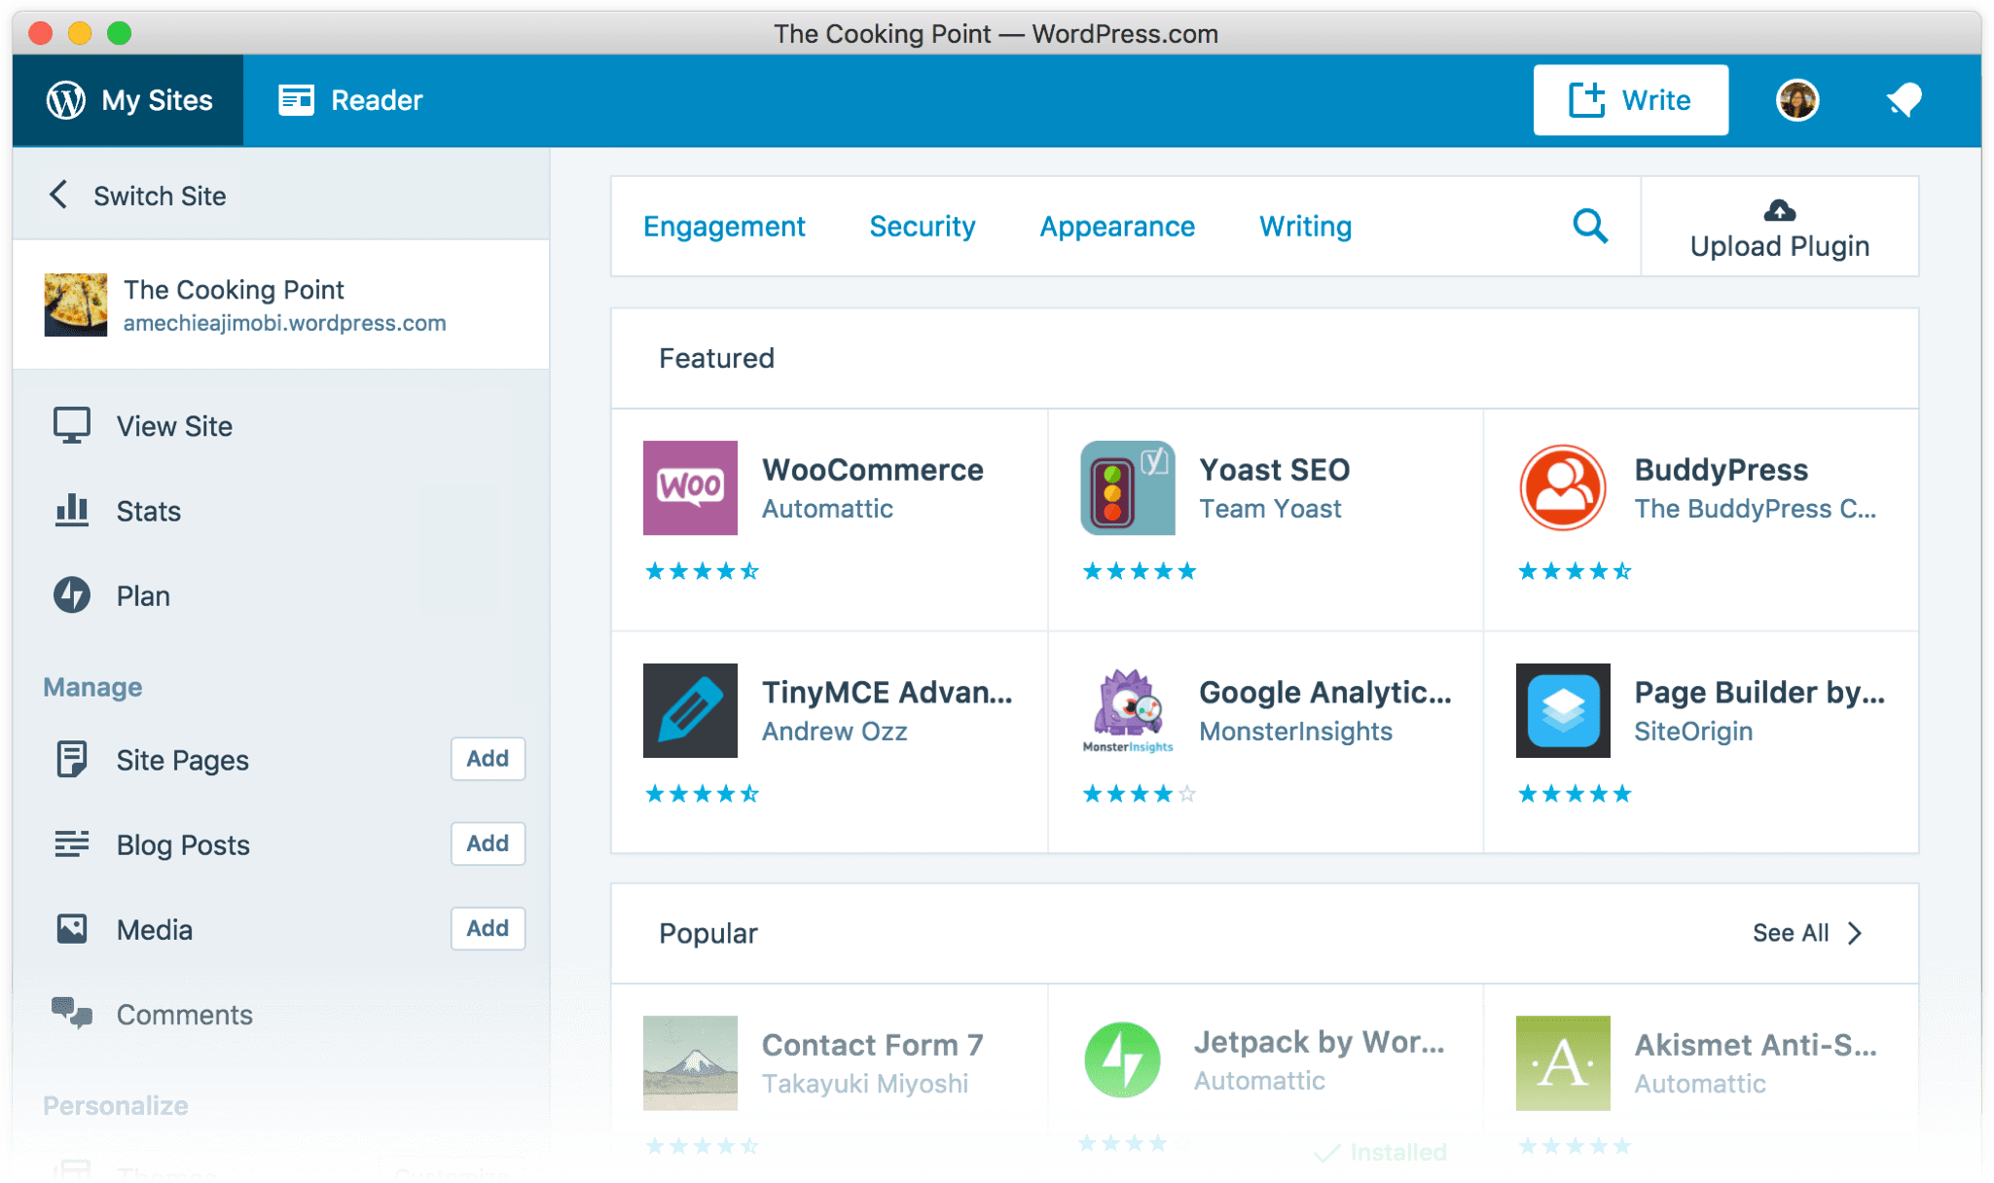1994x1183 pixels.
Task: Open Page Builder by SiteOrigin icon
Action: pos(1562,710)
